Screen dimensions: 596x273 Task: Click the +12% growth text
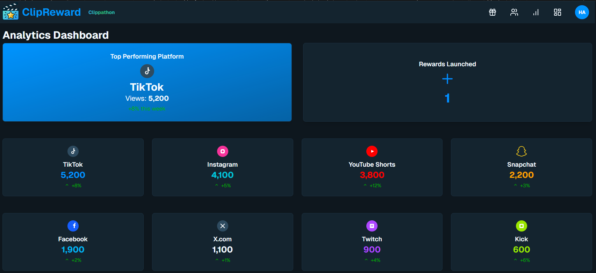coord(375,185)
